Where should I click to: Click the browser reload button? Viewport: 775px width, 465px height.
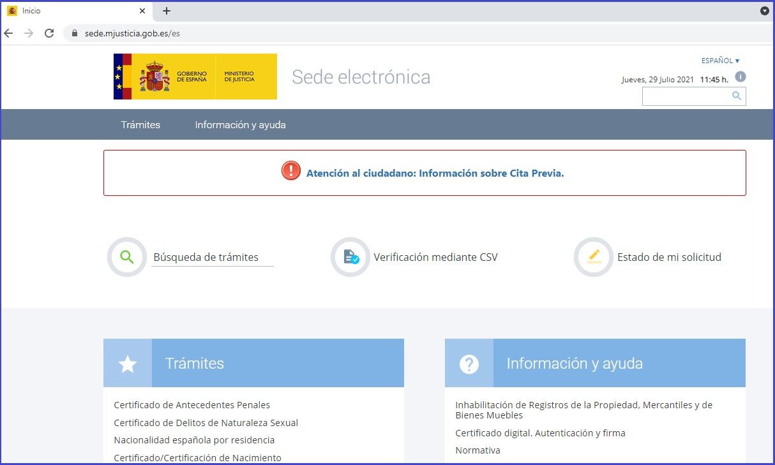point(49,33)
